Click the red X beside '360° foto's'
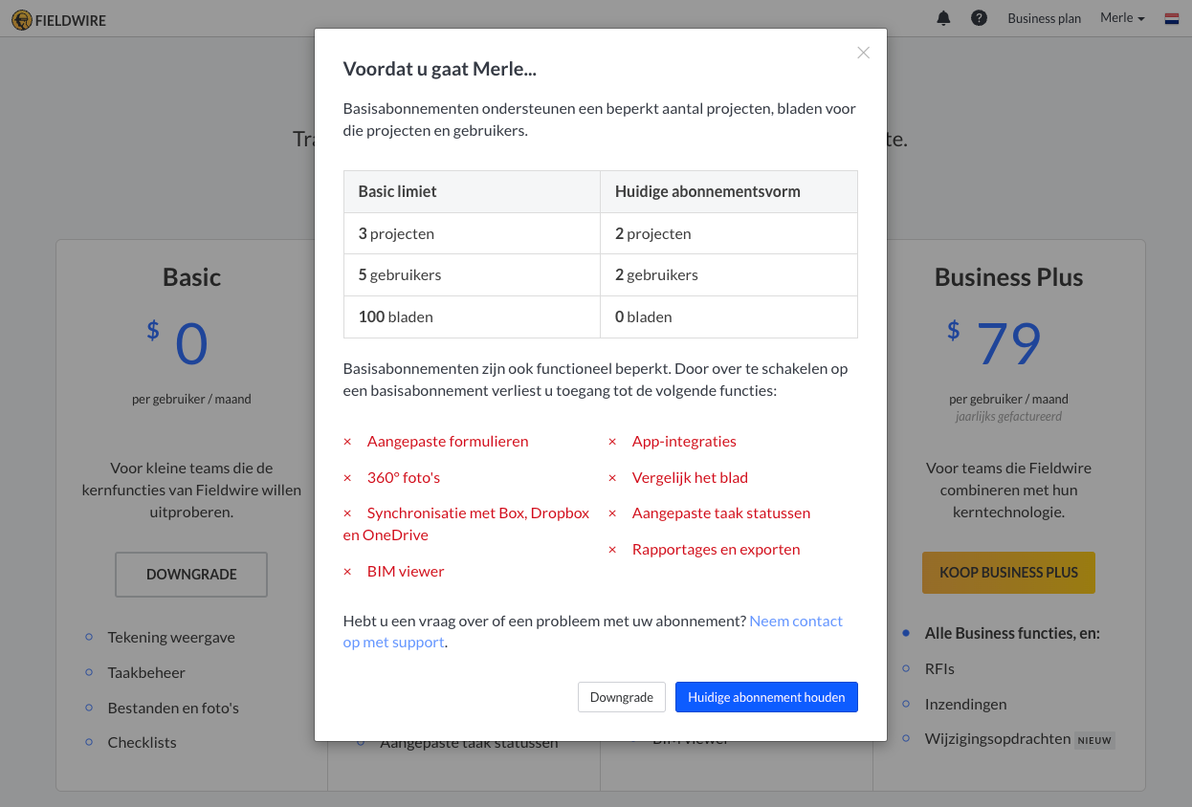This screenshot has width=1192, height=807. pos(347,477)
